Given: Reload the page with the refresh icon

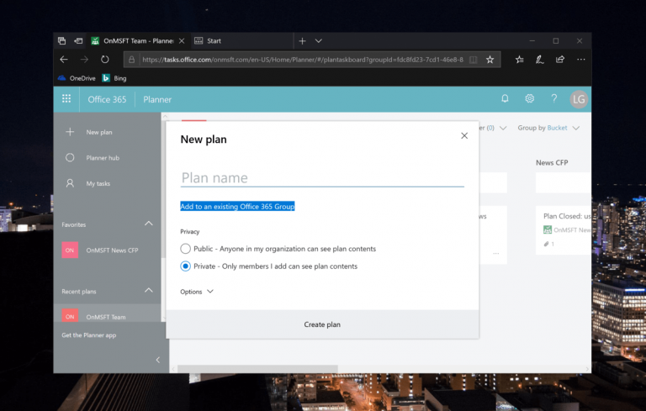Looking at the screenshot, I should click(104, 60).
